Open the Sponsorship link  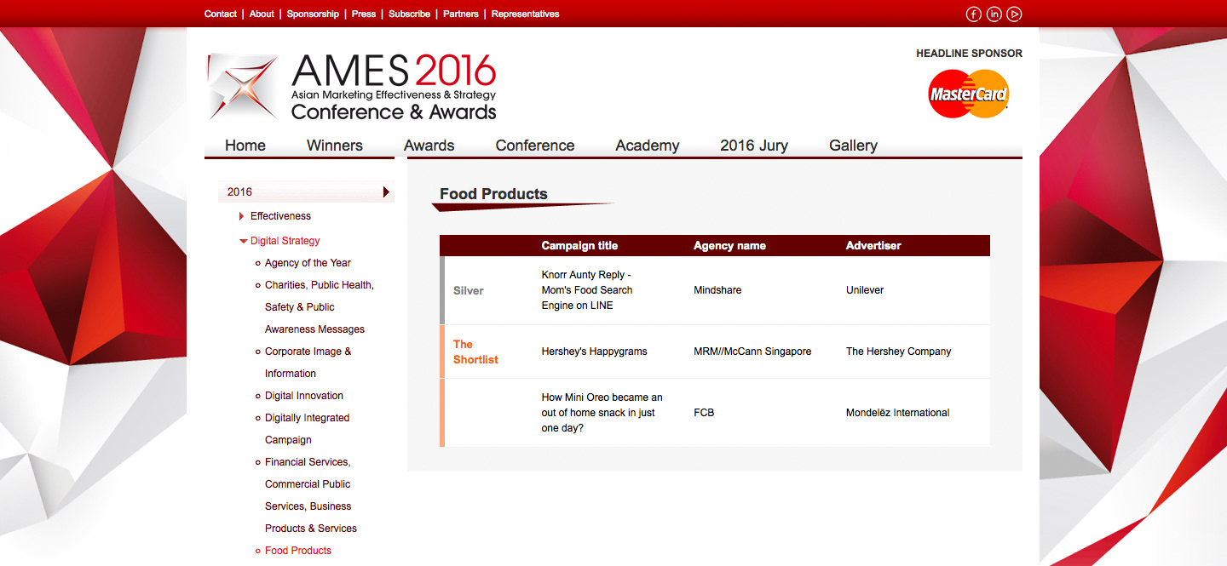pos(313,14)
